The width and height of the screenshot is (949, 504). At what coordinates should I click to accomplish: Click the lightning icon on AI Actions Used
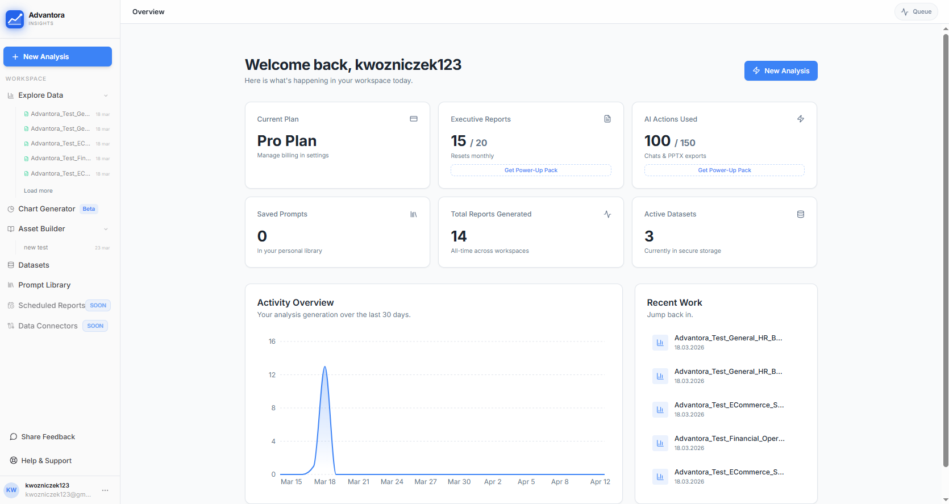click(801, 119)
